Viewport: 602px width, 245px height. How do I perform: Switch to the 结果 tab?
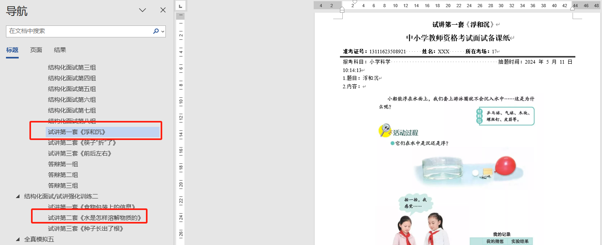pos(60,50)
